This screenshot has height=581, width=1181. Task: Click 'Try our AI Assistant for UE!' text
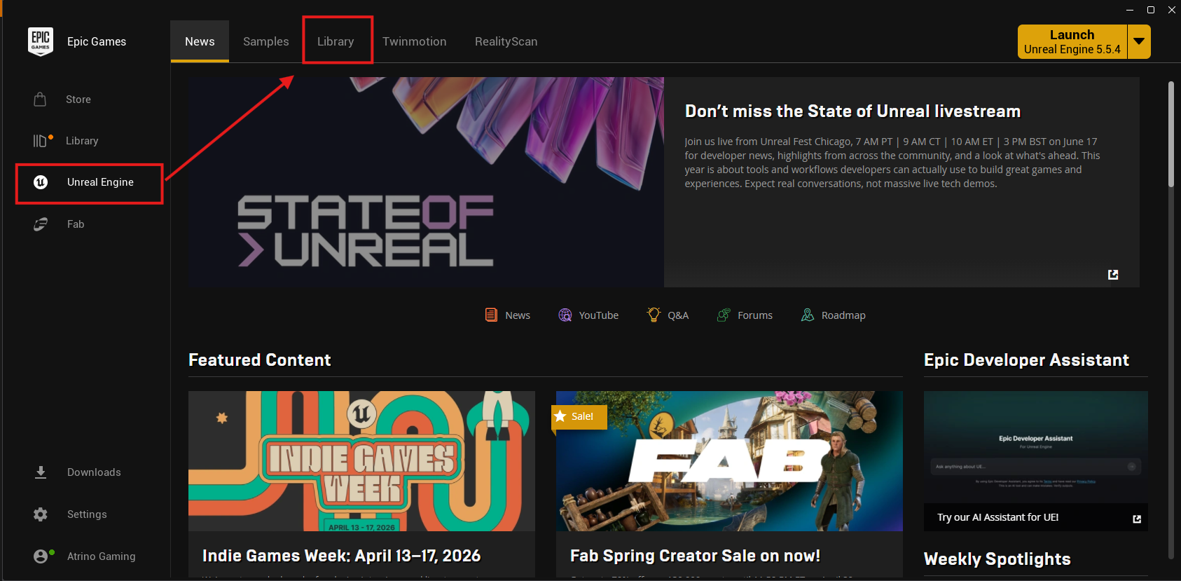997,517
